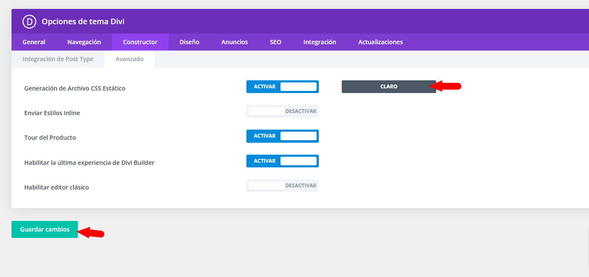The height and width of the screenshot is (277, 589).
Task: Open the Diseño tab
Action: click(x=189, y=42)
